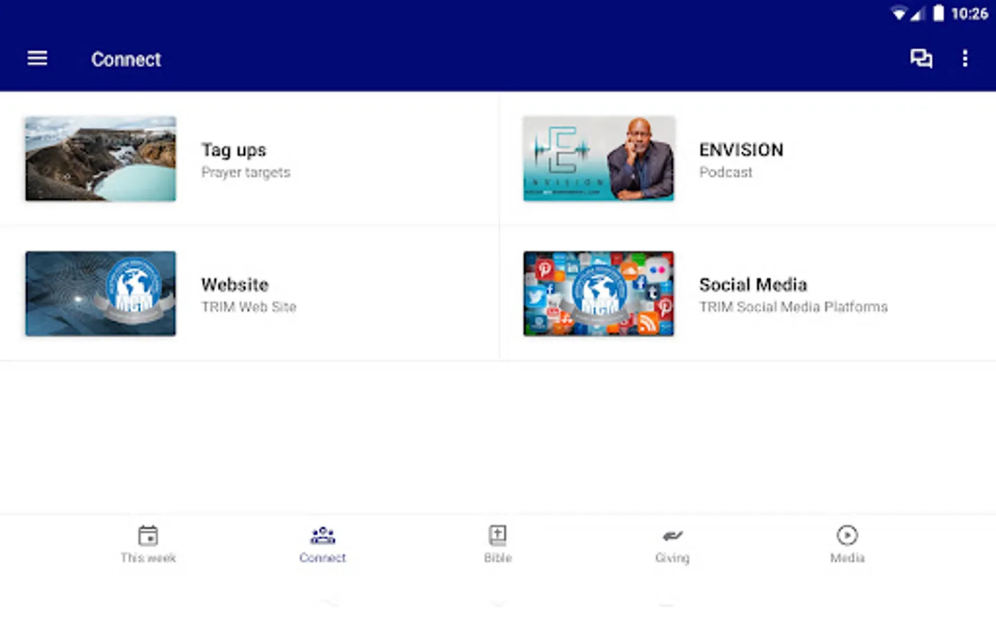Click the Podcast subtitle

pyautogui.click(x=726, y=172)
